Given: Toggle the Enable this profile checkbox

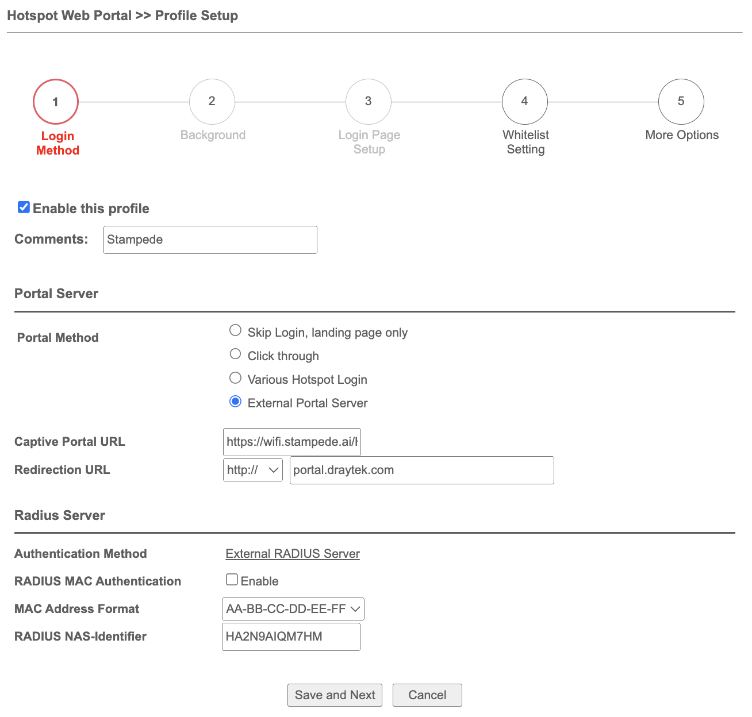Looking at the screenshot, I should pos(24,207).
